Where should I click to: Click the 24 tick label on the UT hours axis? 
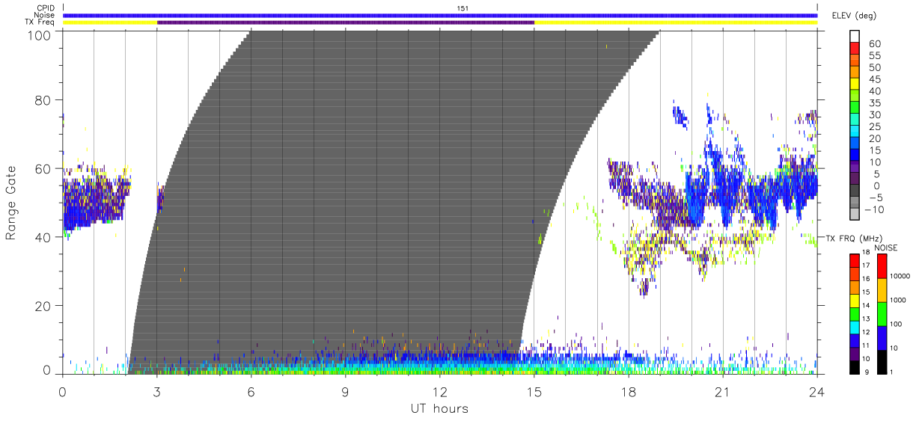coord(817,391)
